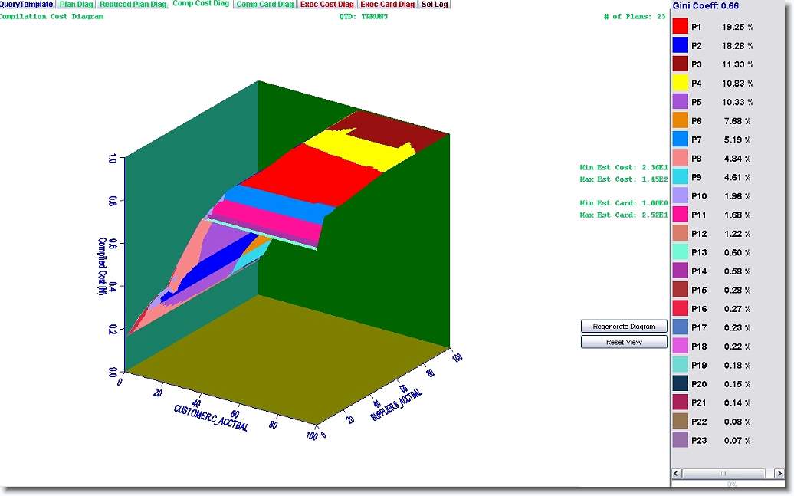Image resolution: width=794 pixels, height=496 pixels.
Task: Click the cyan P9 legend swatch
Action: pos(680,177)
